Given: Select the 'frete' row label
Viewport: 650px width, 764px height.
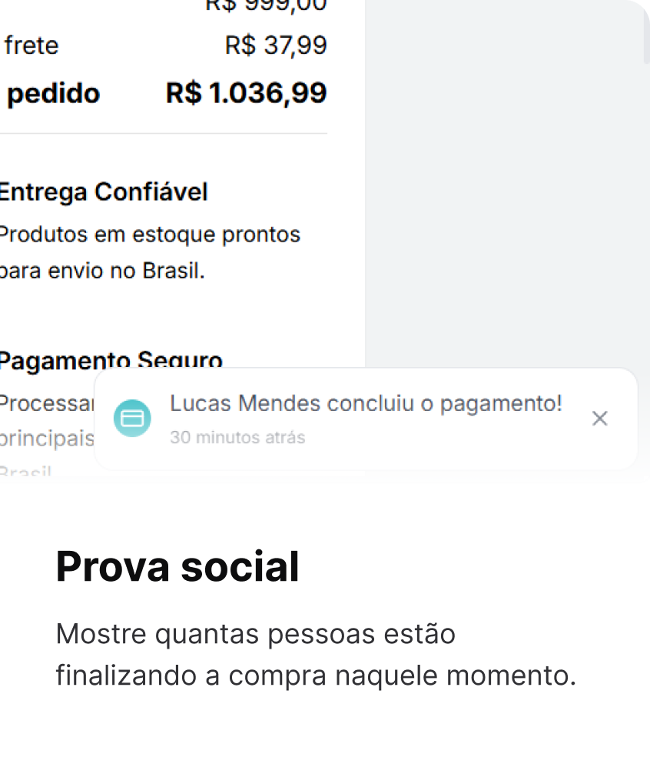Looking at the screenshot, I should 32,45.
